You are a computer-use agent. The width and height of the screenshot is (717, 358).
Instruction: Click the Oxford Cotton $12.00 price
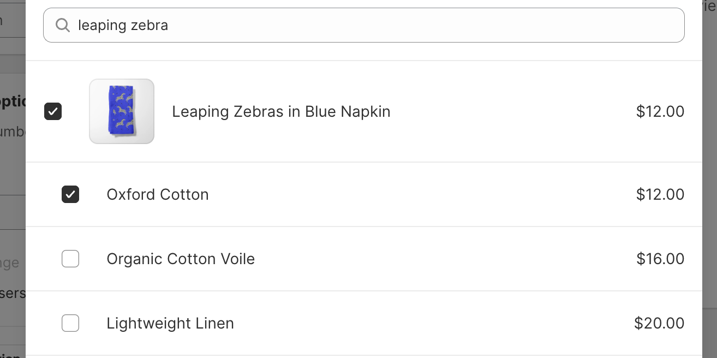tap(660, 195)
